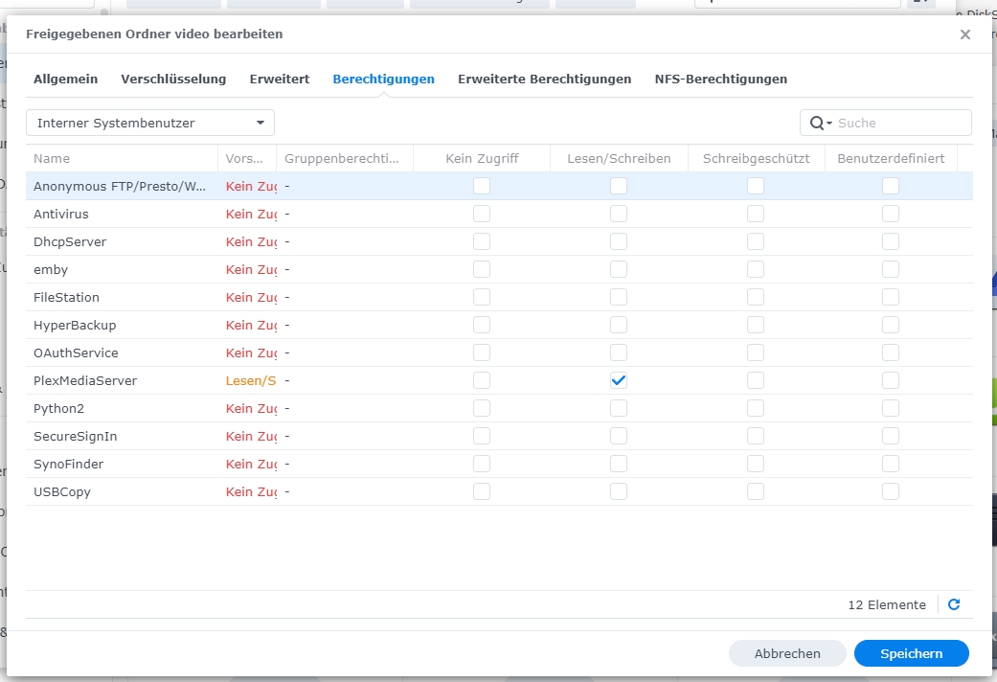Image resolution: width=997 pixels, height=682 pixels.
Task: Switch to the Allgemein tab
Action: click(x=65, y=79)
